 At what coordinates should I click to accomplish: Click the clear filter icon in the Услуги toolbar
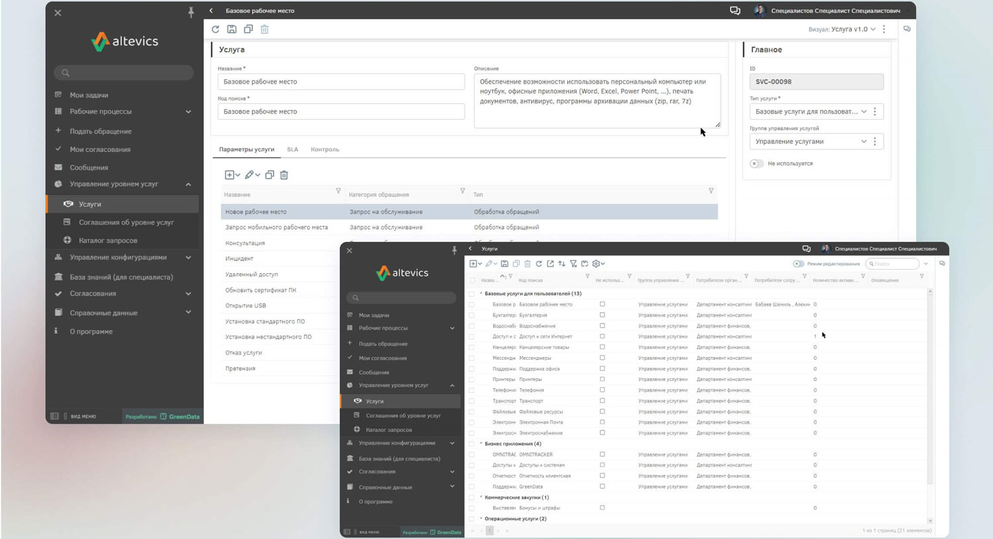(x=573, y=264)
